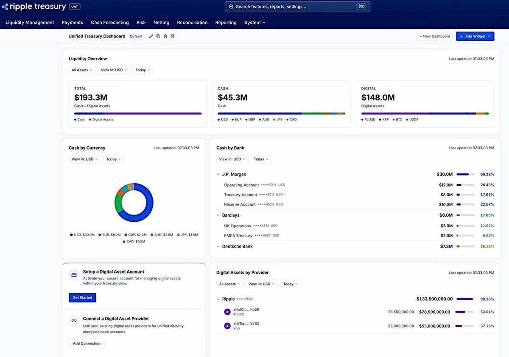Click the Cash currency breakdown bar
The image size is (509, 357).
pos(281,114)
